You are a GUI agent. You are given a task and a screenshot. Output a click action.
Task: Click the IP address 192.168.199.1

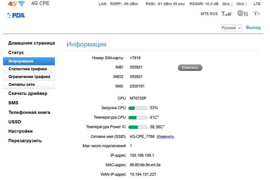142,155
